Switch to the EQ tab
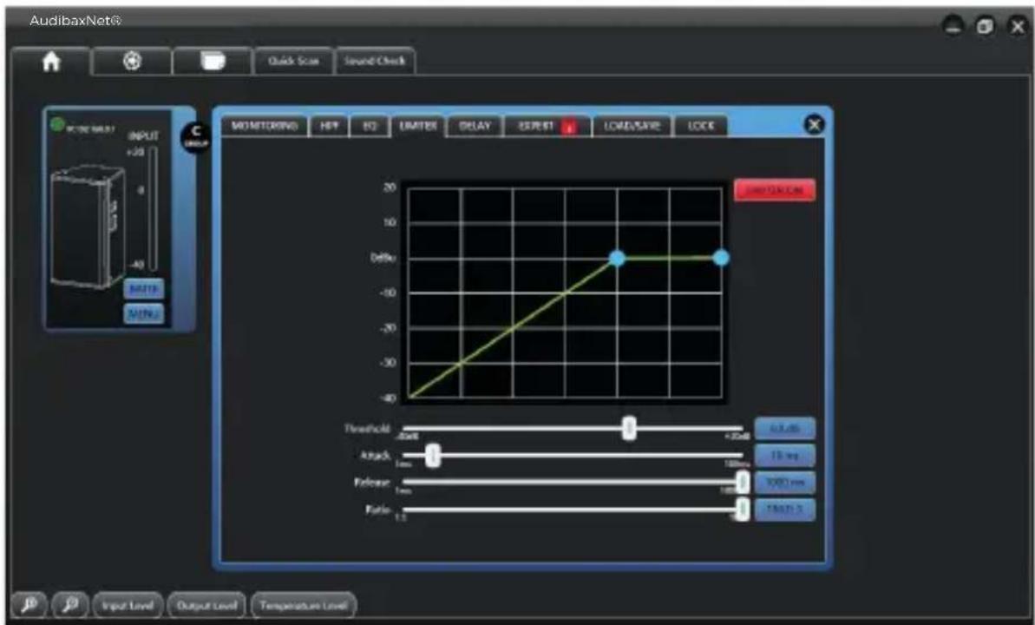 pyautogui.click(x=370, y=126)
